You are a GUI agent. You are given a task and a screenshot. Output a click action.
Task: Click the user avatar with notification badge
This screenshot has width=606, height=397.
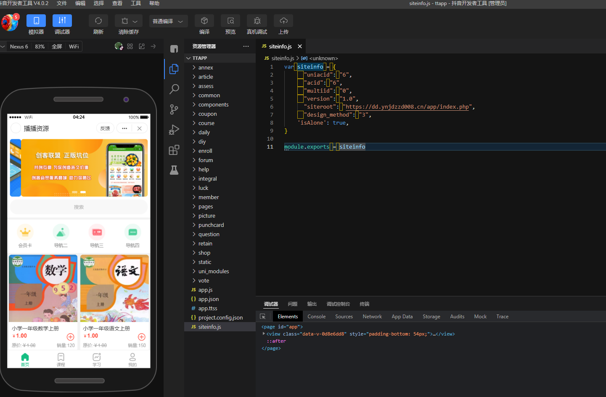pos(10,22)
